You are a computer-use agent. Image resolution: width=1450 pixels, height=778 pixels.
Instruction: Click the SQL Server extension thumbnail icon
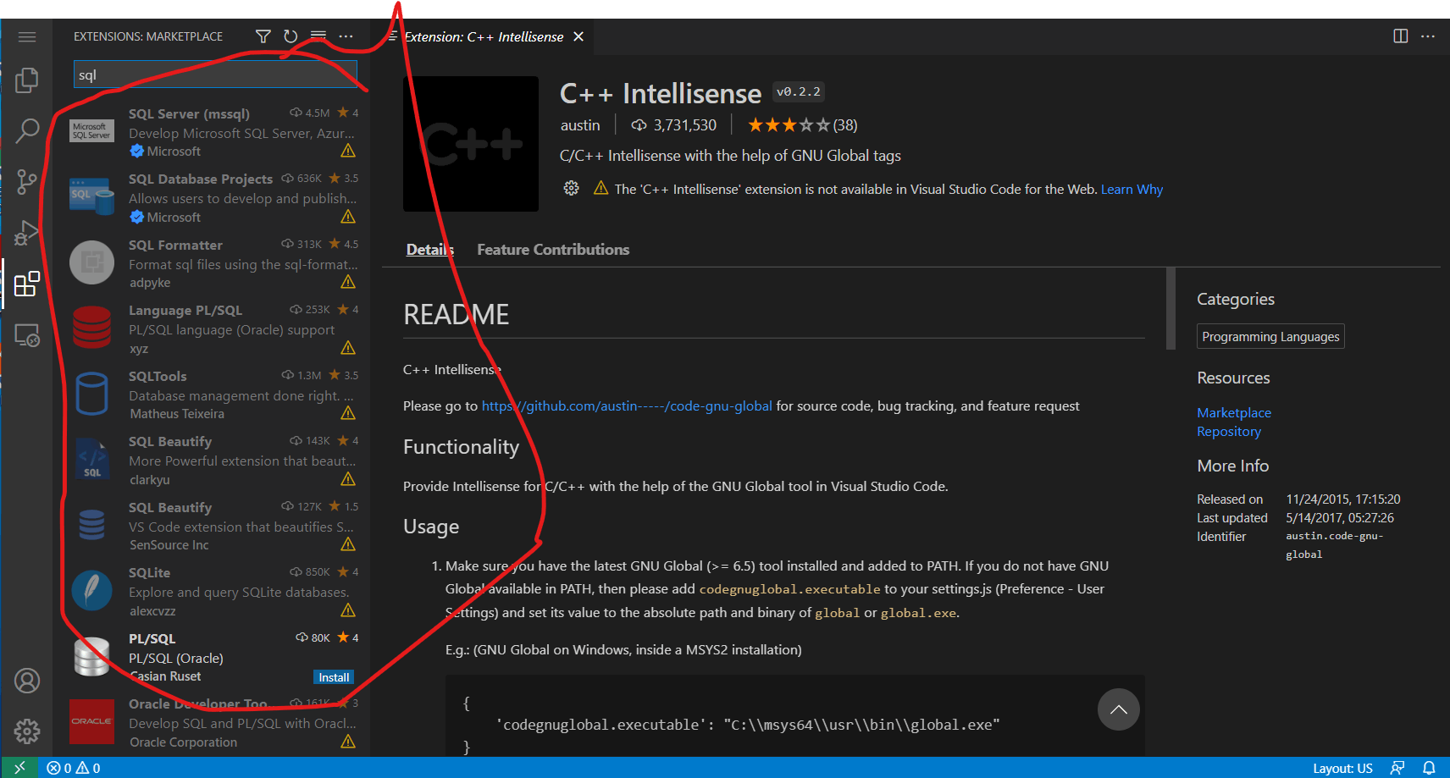click(91, 130)
